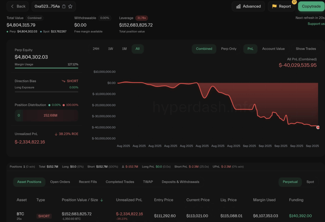
Task: Click the Funding column header
Action: pos(296,200)
